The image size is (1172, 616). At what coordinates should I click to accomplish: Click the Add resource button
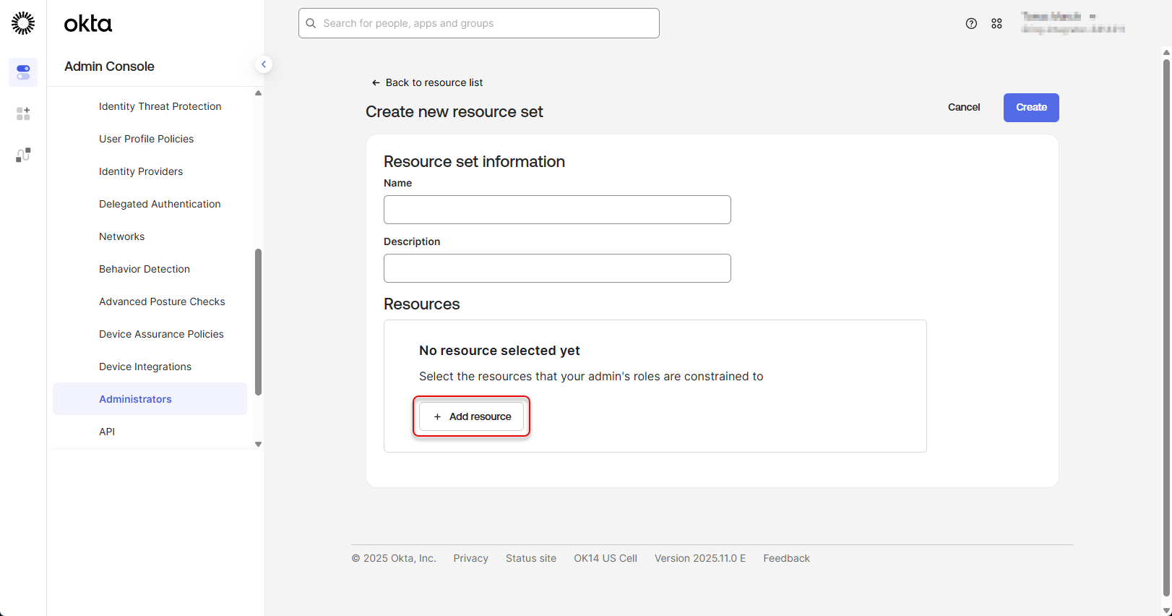click(x=472, y=416)
